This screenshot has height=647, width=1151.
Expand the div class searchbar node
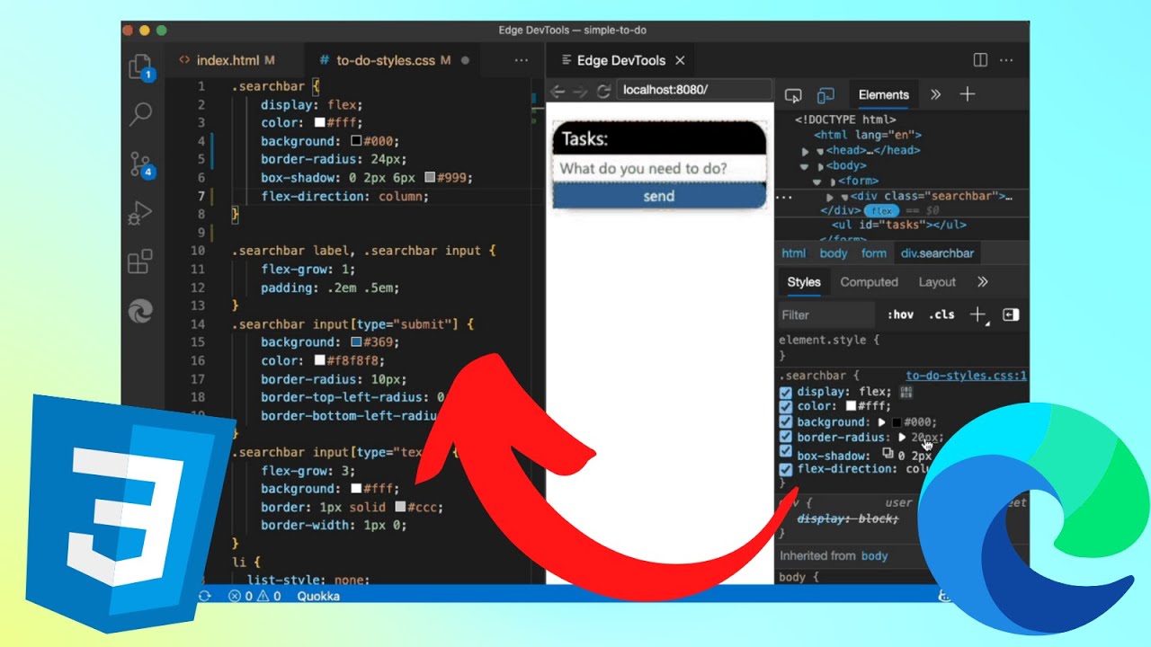pyautogui.click(x=831, y=197)
